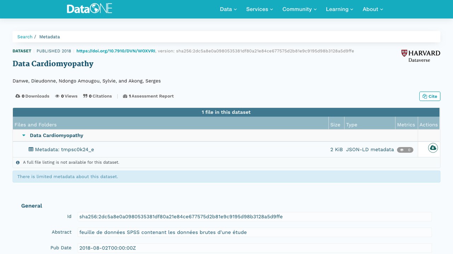Screen dimensions: 453x254
Task: Open the Learning menu
Action: click(339, 9)
